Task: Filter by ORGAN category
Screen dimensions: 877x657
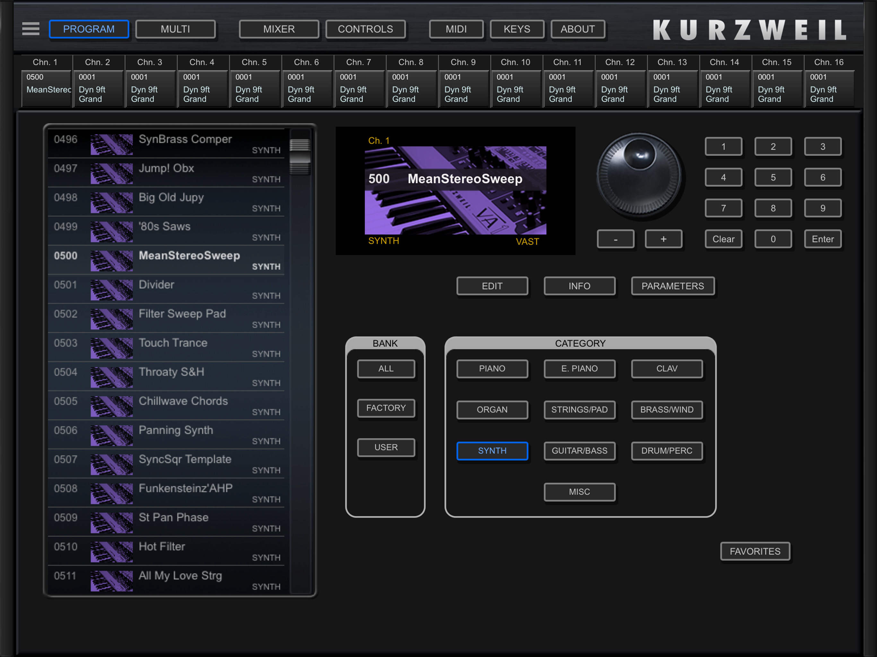Action: [492, 410]
